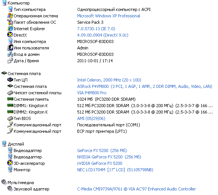
Task: Click the memory module icon beside DIMM1: Kingston K
Action: 10,105
